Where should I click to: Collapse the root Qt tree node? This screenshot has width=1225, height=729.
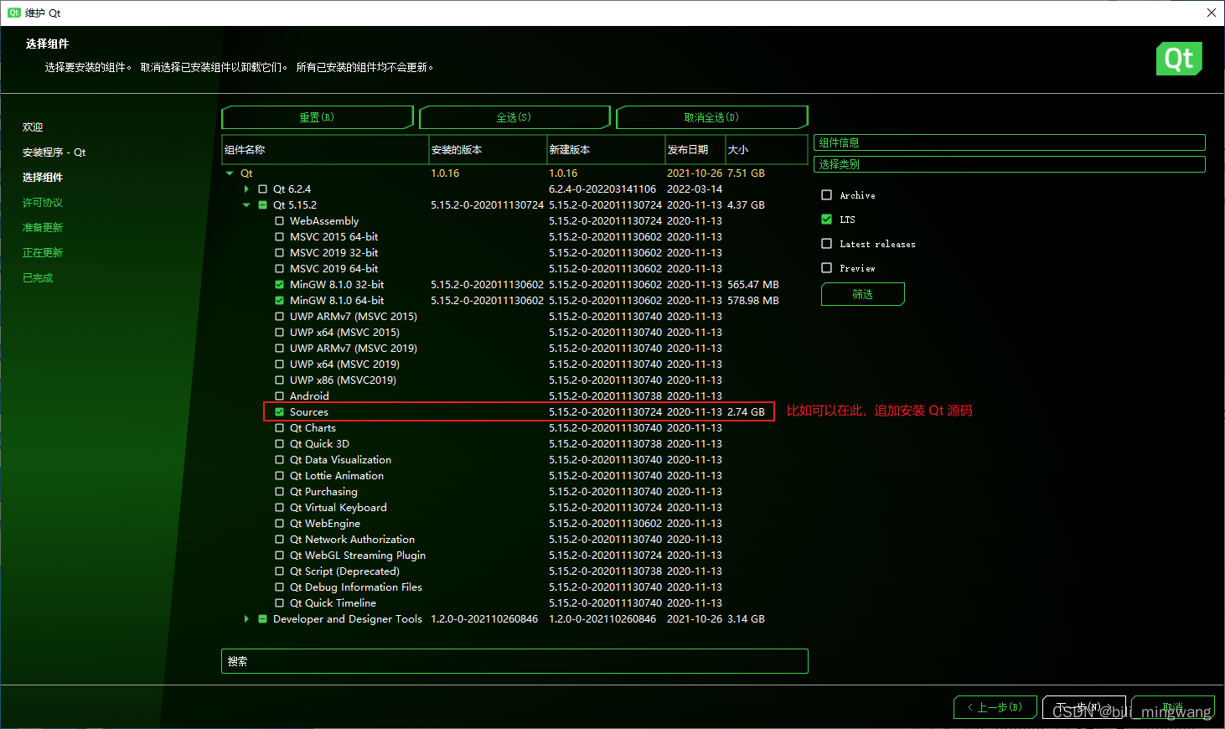pos(230,173)
